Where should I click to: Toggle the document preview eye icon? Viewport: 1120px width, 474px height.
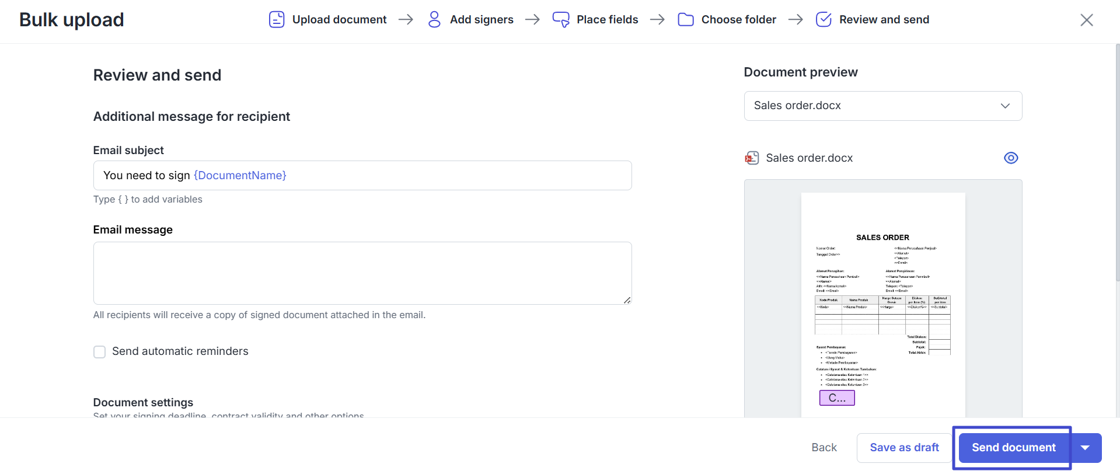pos(1010,158)
